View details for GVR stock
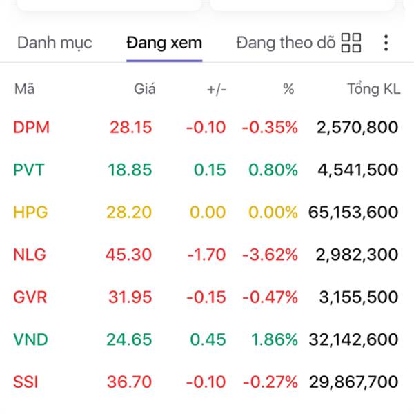 (x=207, y=297)
